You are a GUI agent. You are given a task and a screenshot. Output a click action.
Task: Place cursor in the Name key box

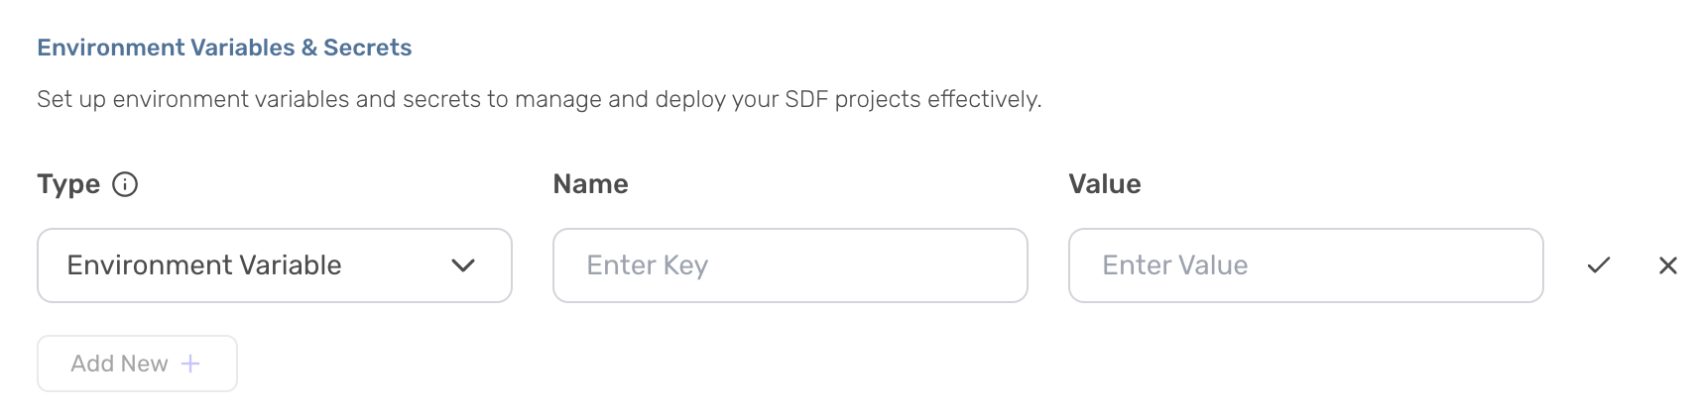tap(789, 265)
